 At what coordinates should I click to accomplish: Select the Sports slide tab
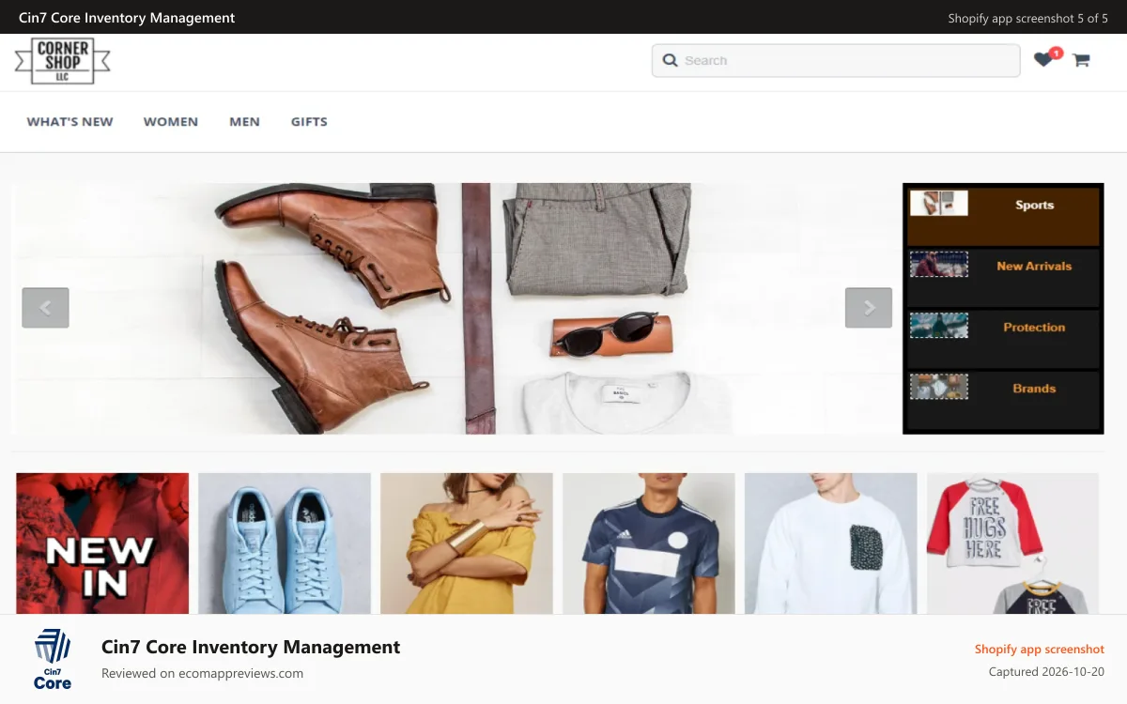[x=1003, y=216]
